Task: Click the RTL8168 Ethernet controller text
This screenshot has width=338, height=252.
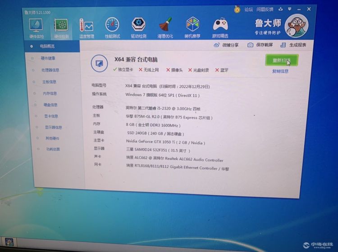Action: point(178,168)
